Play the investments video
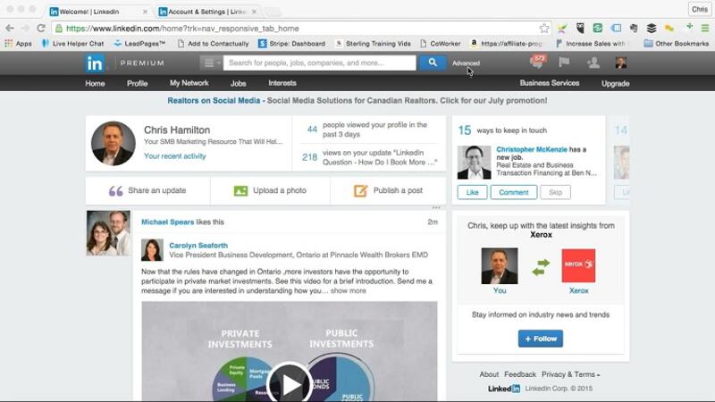The image size is (715, 402). (x=289, y=384)
